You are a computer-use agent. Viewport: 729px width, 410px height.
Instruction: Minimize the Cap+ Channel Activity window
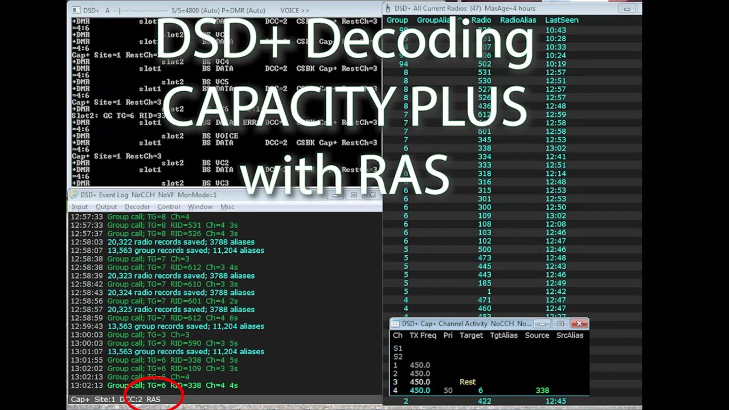(542, 323)
